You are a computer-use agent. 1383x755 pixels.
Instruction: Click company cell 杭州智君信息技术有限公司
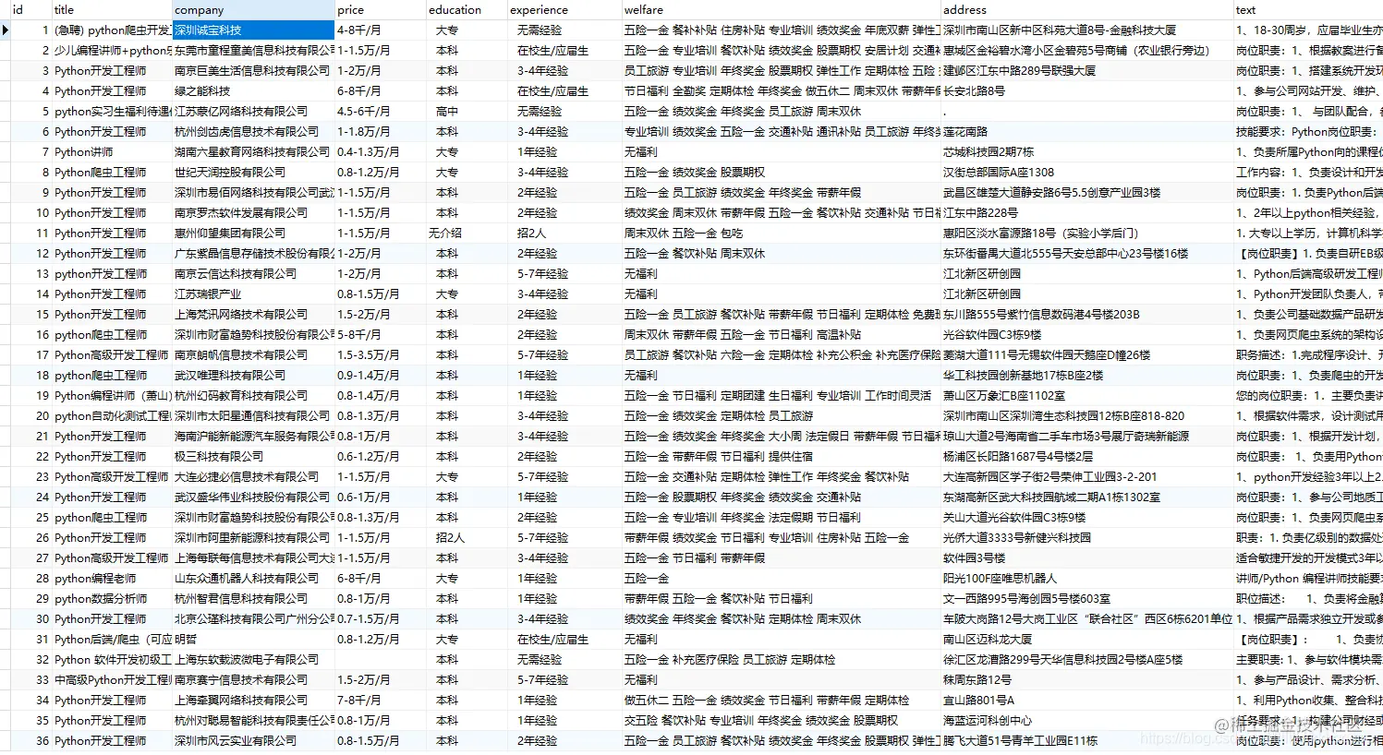click(x=253, y=599)
